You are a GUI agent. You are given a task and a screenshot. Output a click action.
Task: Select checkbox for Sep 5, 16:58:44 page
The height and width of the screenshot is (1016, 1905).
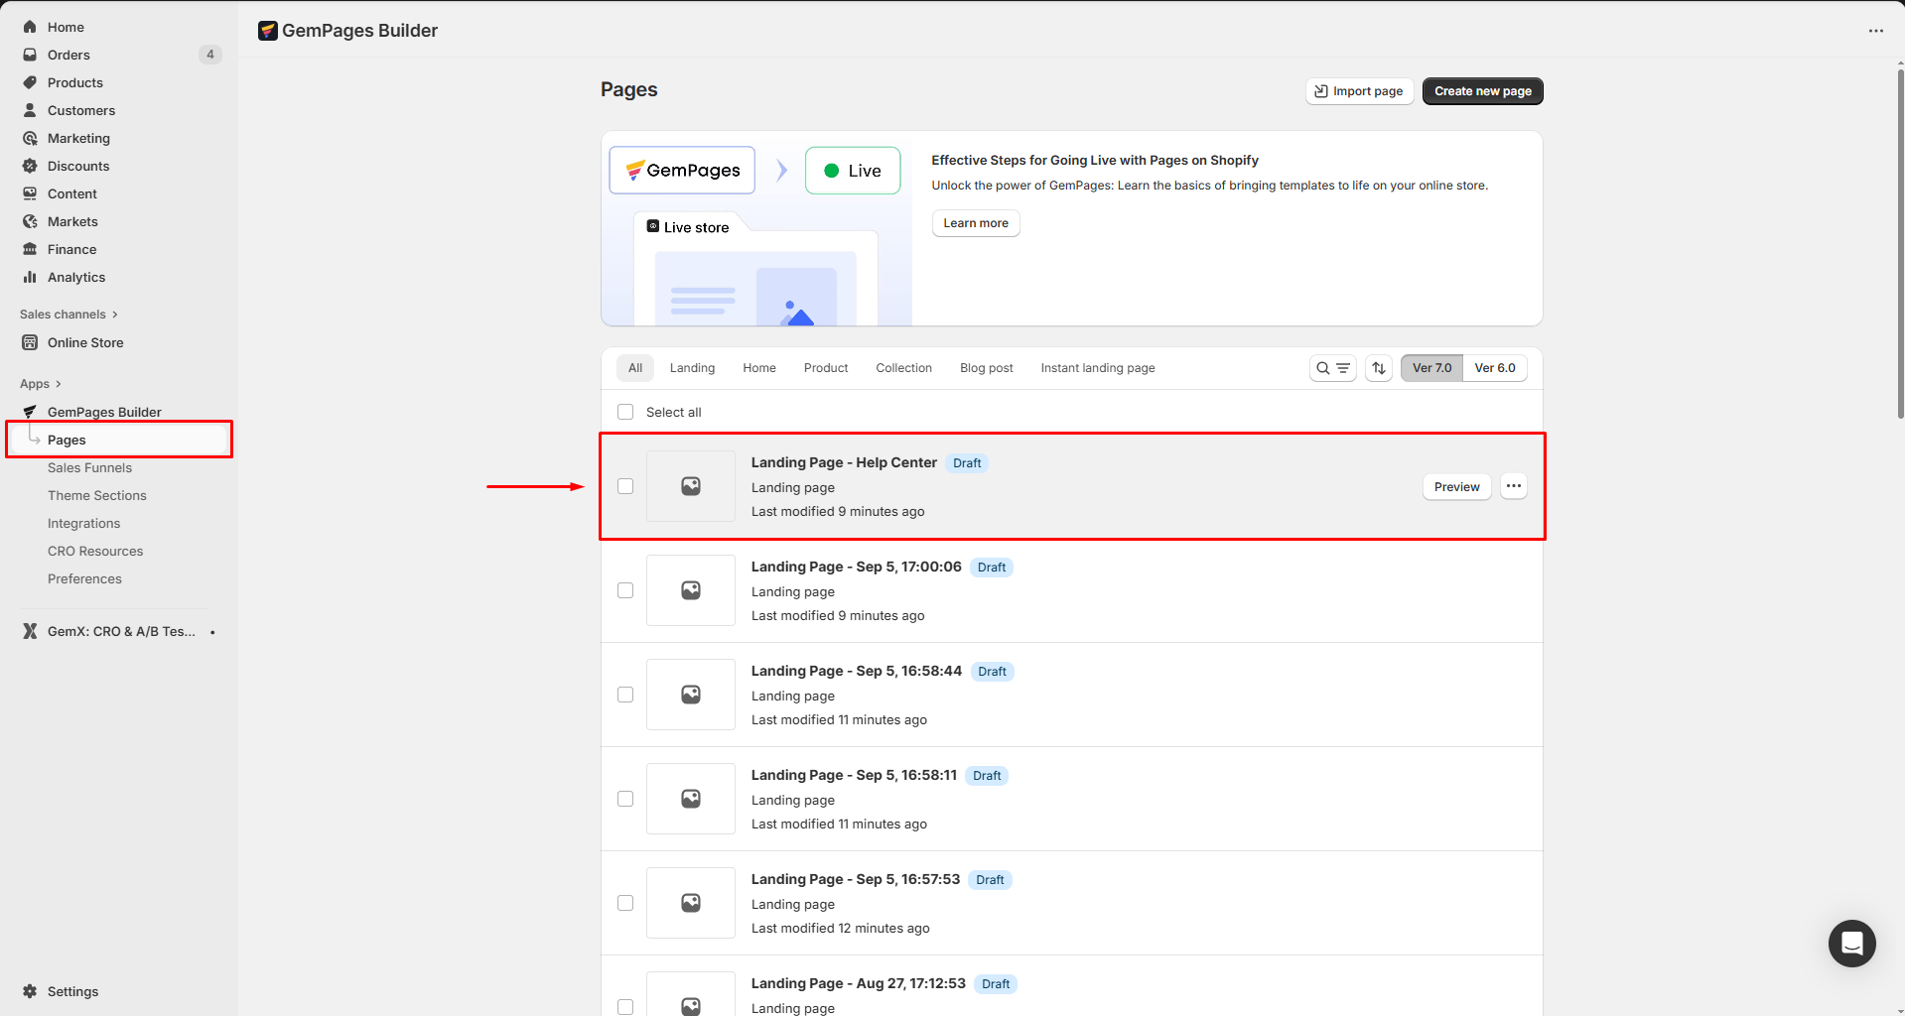coord(625,695)
